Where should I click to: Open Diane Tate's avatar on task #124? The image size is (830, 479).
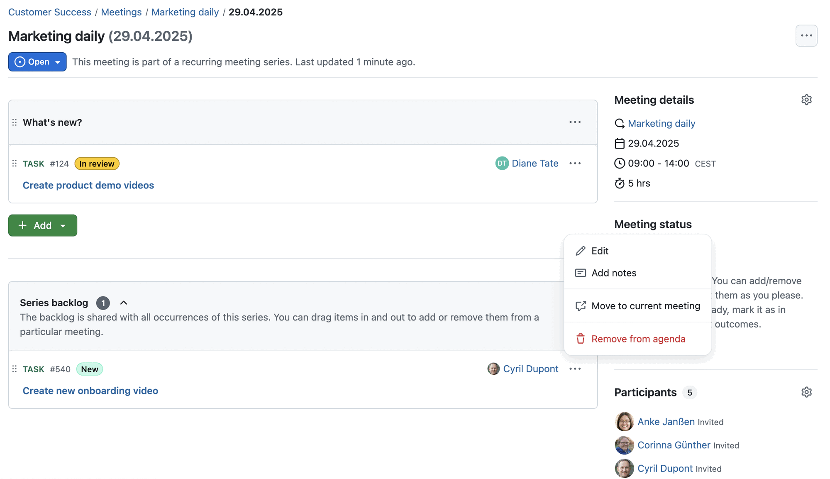[502, 163]
